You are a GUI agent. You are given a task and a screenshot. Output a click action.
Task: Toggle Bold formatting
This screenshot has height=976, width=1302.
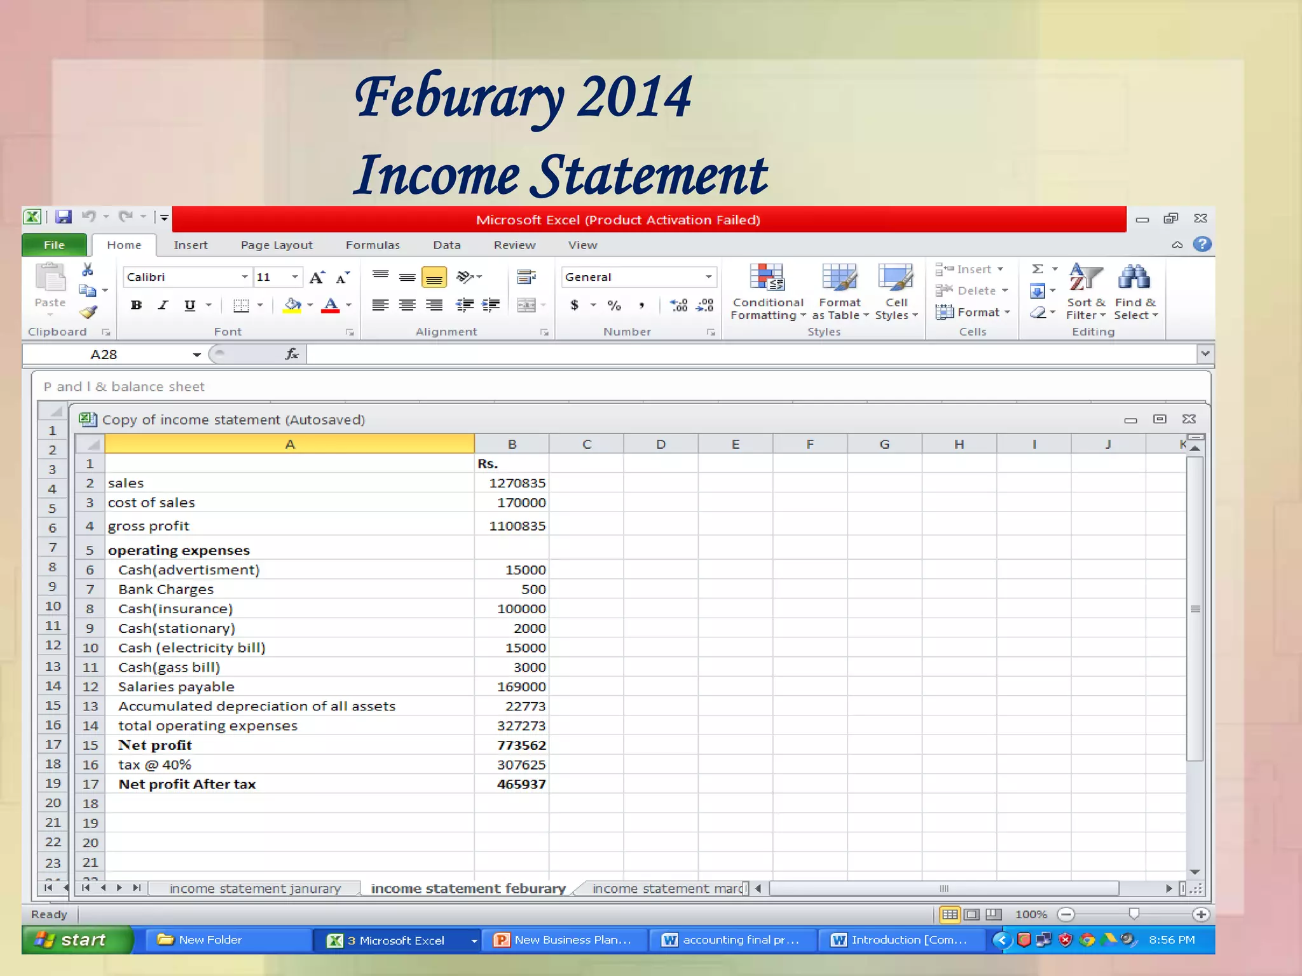pos(136,306)
